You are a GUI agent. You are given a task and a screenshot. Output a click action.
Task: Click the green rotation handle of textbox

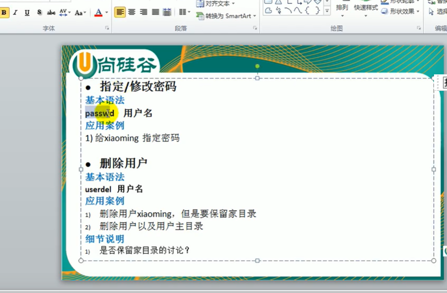pos(257,66)
